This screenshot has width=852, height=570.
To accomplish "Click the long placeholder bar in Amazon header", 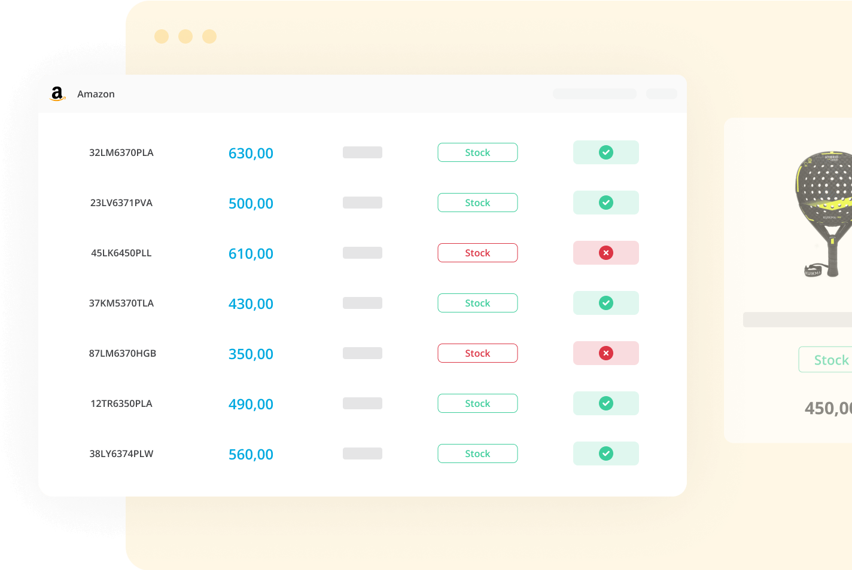I will (594, 94).
